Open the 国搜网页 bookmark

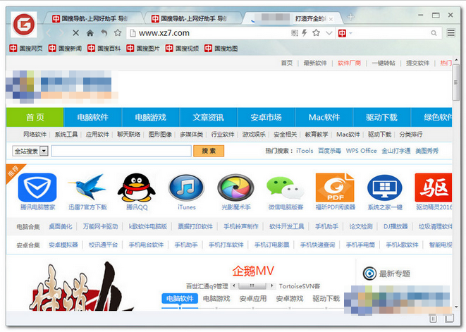click(26, 49)
